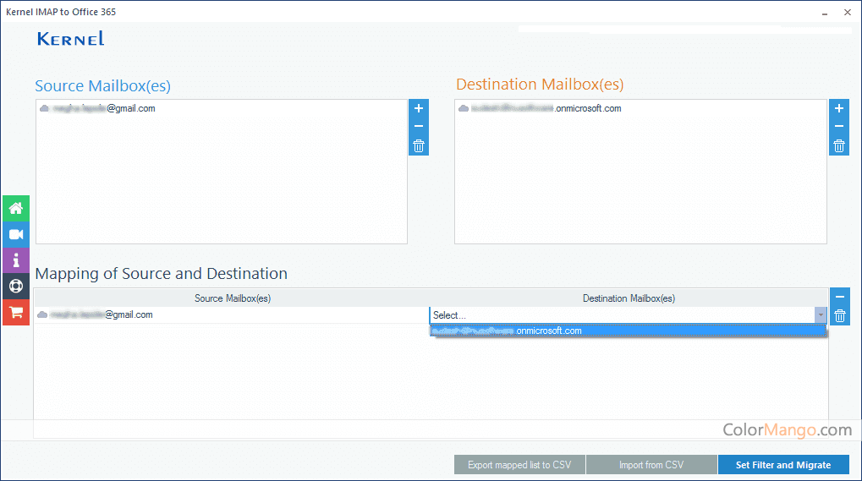Click destination mailbox trash icon
This screenshot has width=862, height=481.
point(838,145)
